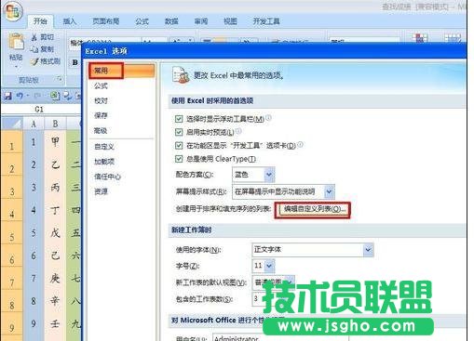Expand the 使用的字体 font dropdown
Screen dimensions: 474x341
(x=368, y=250)
